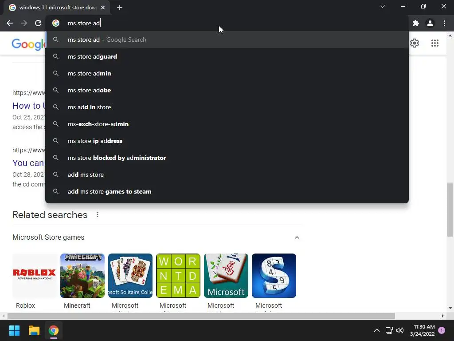Image resolution: width=454 pixels, height=341 pixels.
Task: Choose the 'ms store adguard' suggestion
Action: [227, 56]
